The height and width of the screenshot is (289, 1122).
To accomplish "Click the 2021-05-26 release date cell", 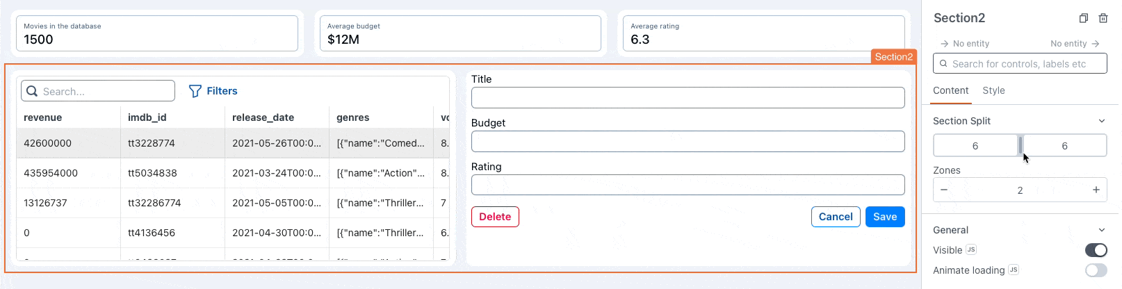I will 277,143.
